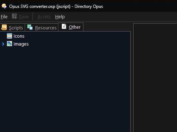Open the Help menu
177x132 pixels.
tap(60, 17)
